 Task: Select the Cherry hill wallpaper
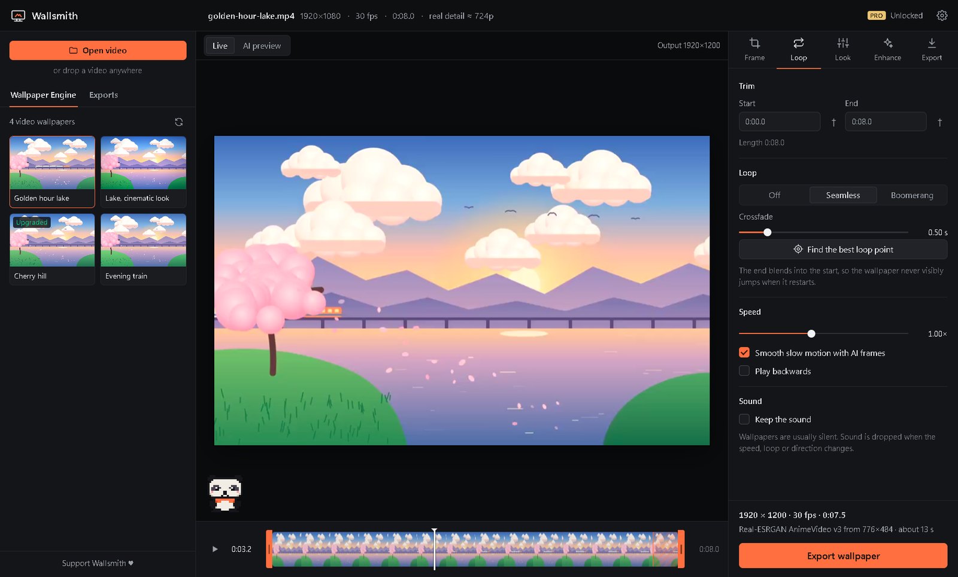[x=52, y=250]
